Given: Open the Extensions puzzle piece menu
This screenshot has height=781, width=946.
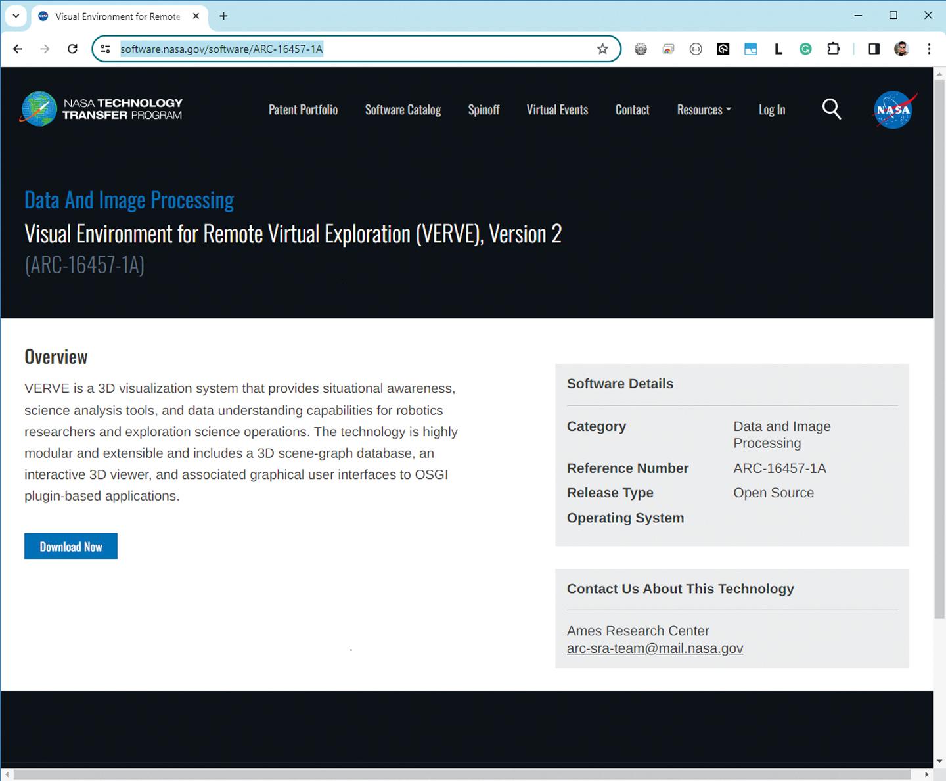Looking at the screenshot, I should (x=833, y=49).
